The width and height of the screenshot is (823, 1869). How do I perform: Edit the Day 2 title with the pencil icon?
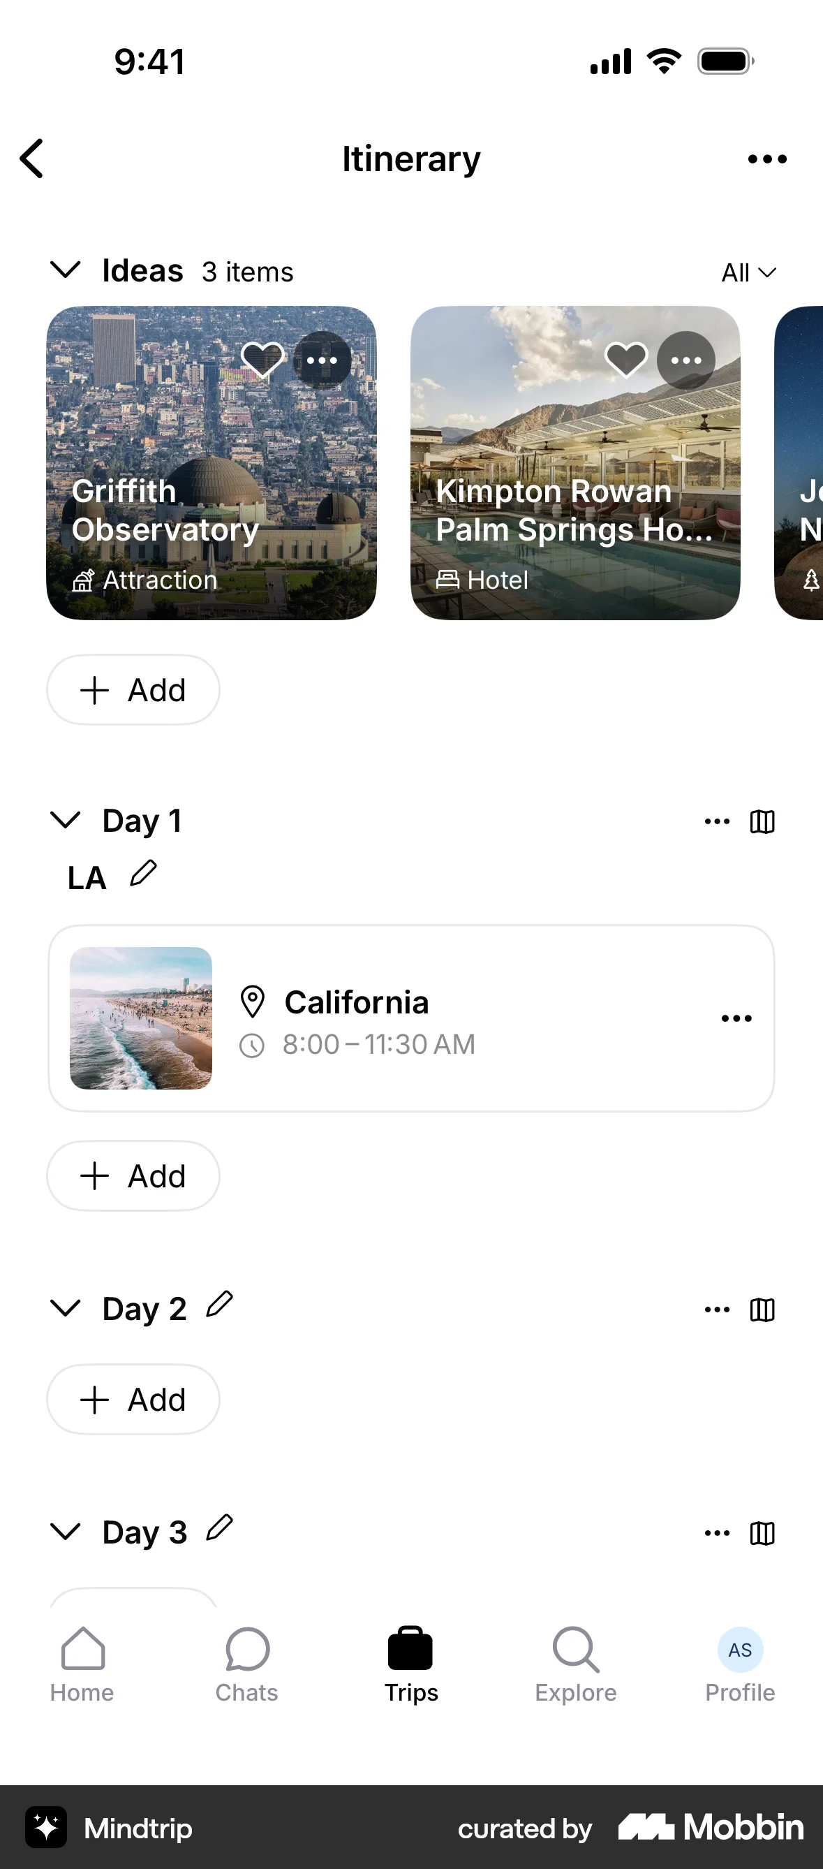point(219,1304)
